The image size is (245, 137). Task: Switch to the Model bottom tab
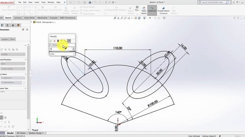click(x=10, y=133)
